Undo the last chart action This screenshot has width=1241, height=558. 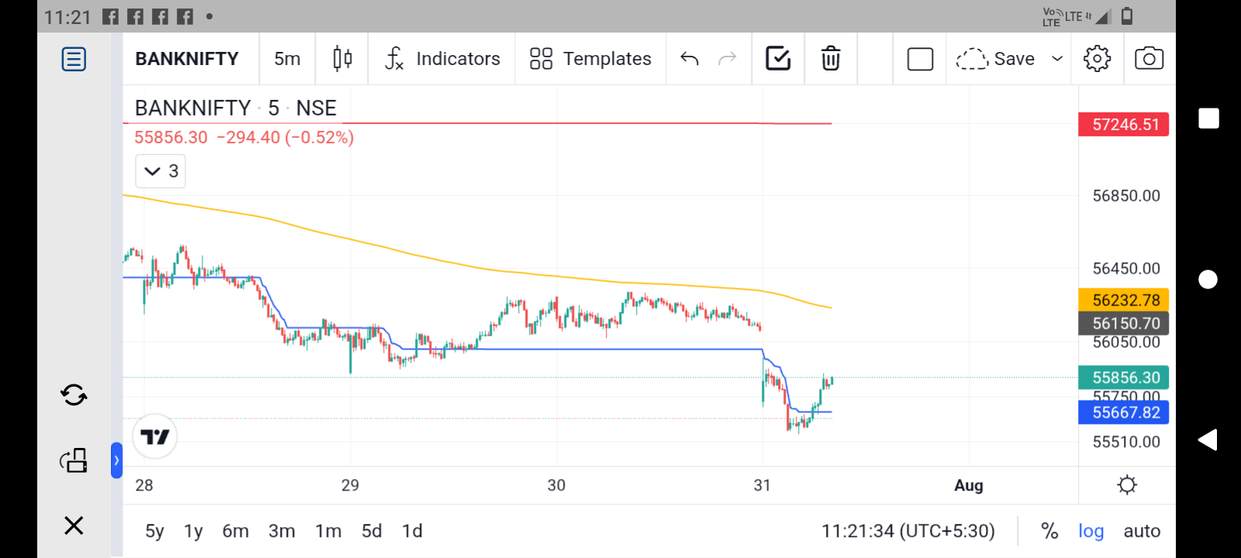click(690, 59)
